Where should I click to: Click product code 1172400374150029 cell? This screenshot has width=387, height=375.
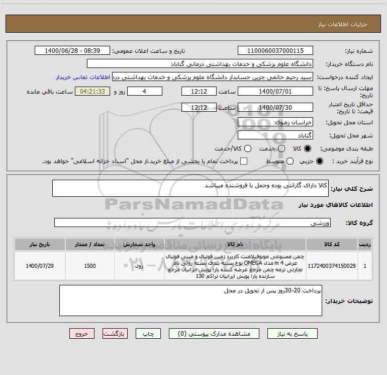coord(332,266)
